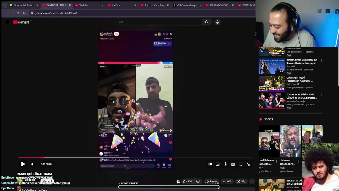Open the Shidbost channel name

click(30, 180)
